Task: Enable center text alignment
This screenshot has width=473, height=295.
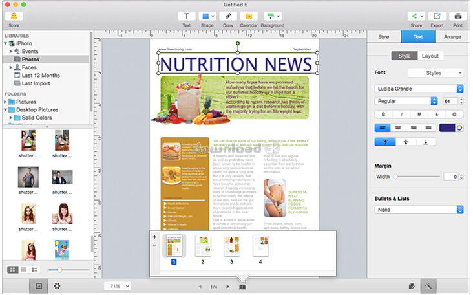Action: [398, 127]
